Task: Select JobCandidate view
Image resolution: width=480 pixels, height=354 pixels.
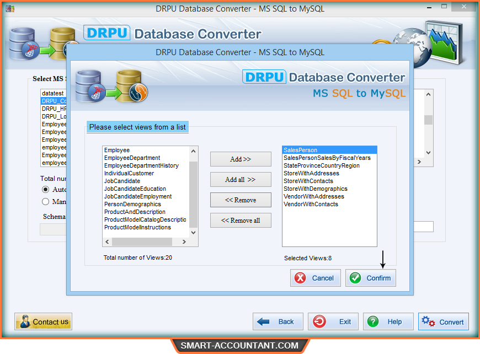Action: coord(146,181)
